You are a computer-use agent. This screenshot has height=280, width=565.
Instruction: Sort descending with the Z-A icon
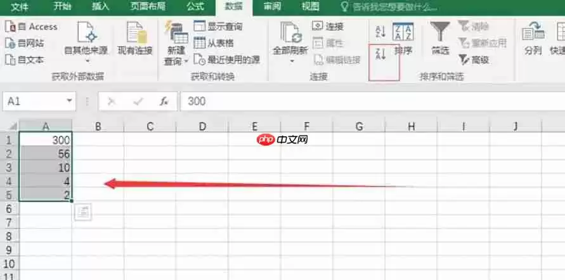tap(380, 53)
